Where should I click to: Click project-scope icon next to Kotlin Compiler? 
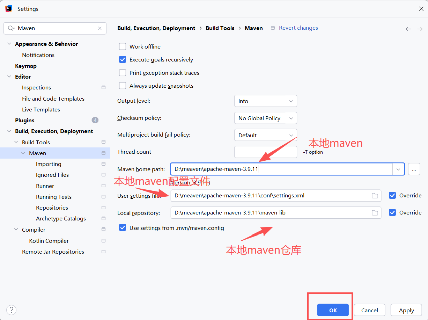coord(103,241)
